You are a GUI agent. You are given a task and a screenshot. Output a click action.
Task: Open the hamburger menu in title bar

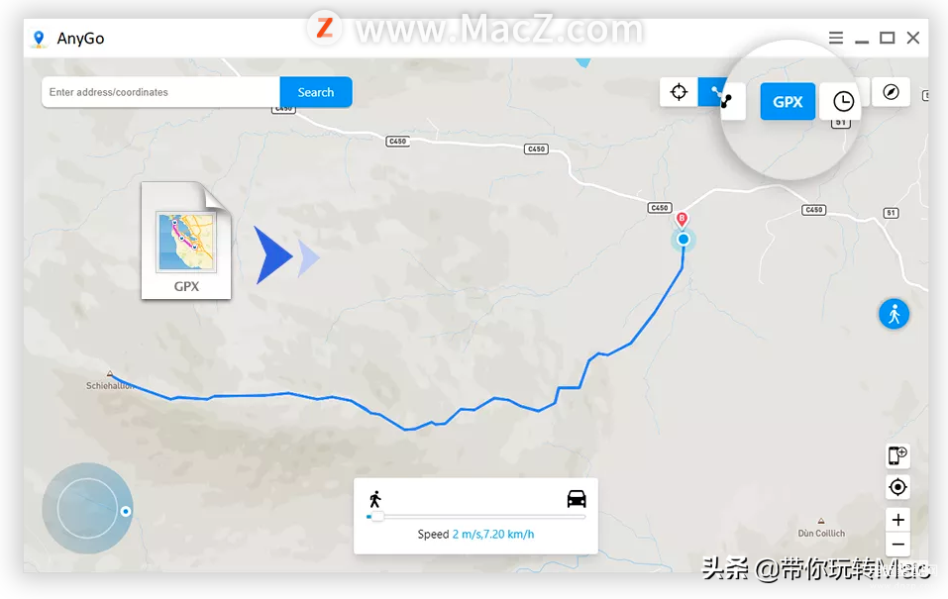pyautogui.click(x=835, y=38)
